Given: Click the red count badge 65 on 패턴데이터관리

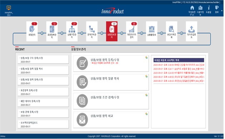Looking at the screenshot, I should point(134,24).
